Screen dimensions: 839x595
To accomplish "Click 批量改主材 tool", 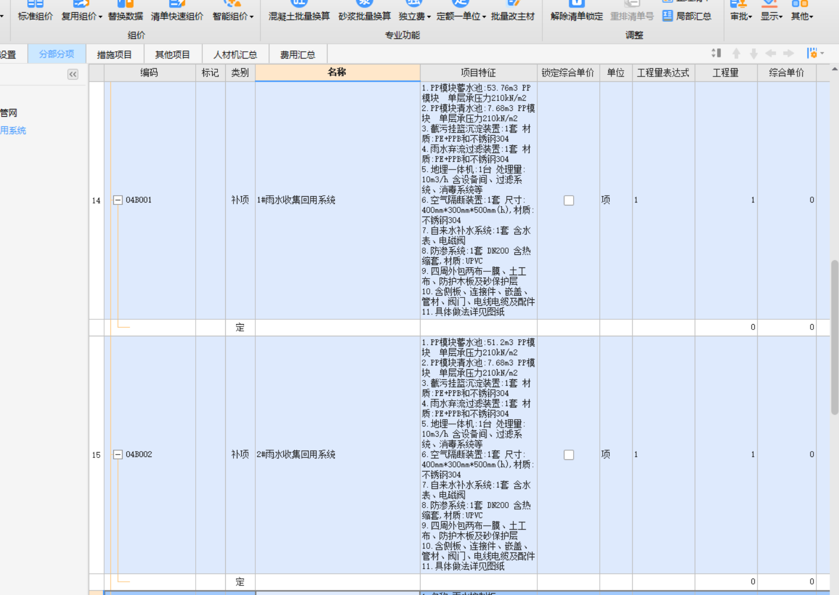I will 513,11.
